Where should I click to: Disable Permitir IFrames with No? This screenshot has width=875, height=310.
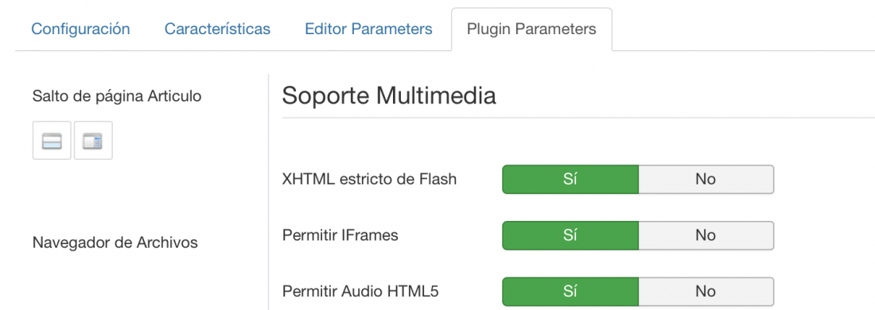pos(706,235)
